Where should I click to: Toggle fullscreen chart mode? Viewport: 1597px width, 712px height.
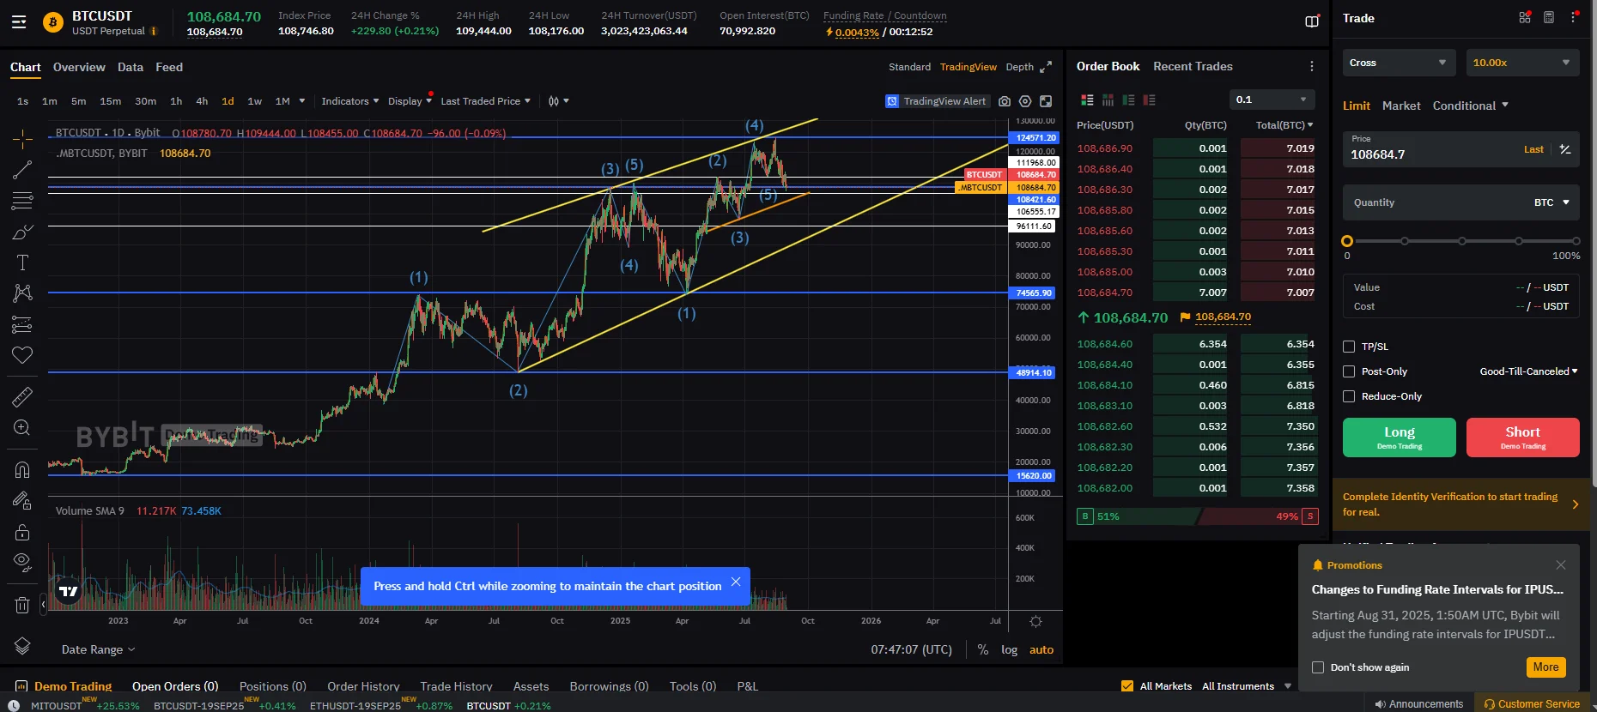(x=1046, y=101)
